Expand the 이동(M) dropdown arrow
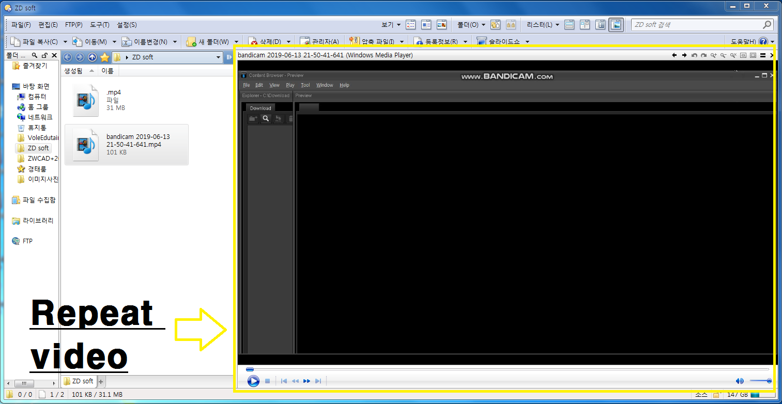 [x=114, y=42]
